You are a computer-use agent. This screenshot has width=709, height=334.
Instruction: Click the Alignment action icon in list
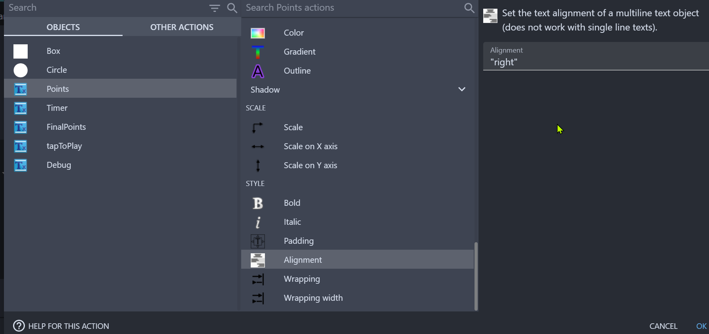point(258,260)
